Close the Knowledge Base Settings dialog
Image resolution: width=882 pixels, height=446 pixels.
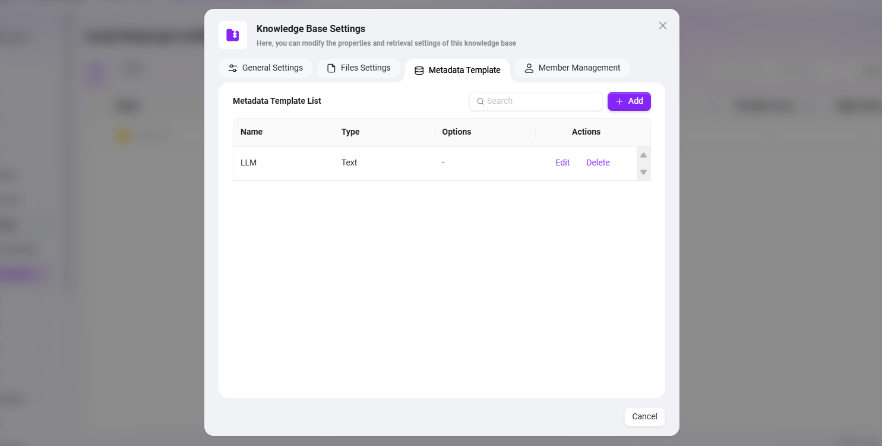tap(663, 26)
